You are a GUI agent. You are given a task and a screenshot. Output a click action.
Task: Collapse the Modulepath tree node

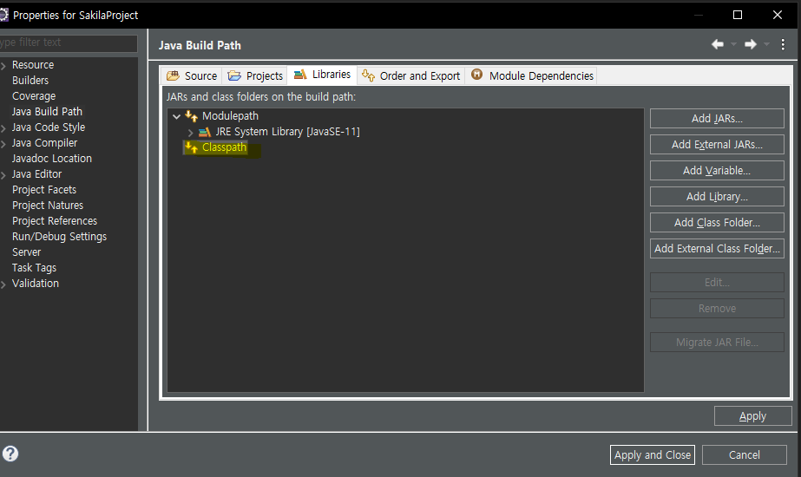[x=177, y=116]
